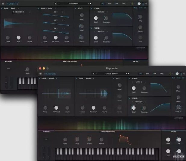Toggle Engine 1 power in the Rainforest window
Viewport: 186px width, 161px height.
2,8
